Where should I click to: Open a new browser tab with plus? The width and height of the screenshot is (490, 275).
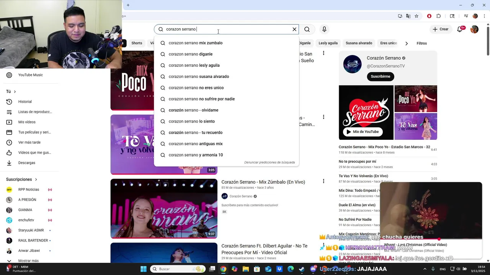128,5
